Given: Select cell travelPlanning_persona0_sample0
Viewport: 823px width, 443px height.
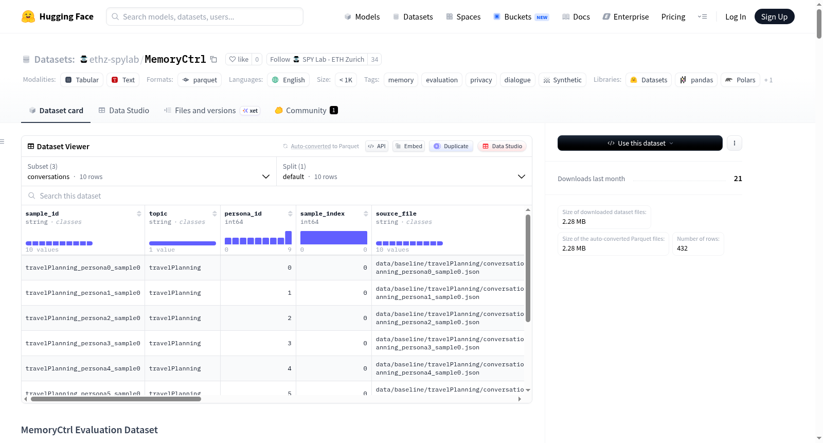Looking at the screenshot, I should pyautogui.click(x=83, y=268).
